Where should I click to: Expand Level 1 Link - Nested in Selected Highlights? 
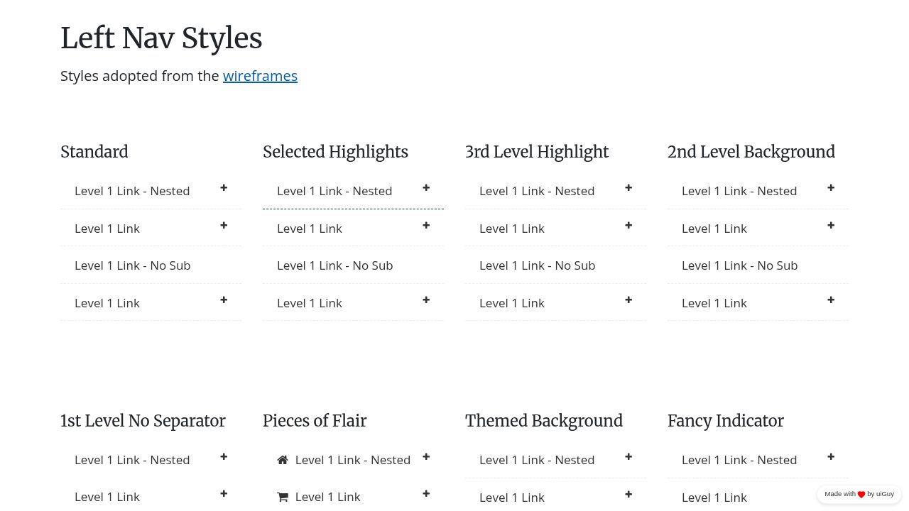point(426,187)
